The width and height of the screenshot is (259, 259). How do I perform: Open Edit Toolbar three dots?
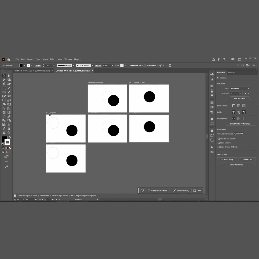click(6, 162)
